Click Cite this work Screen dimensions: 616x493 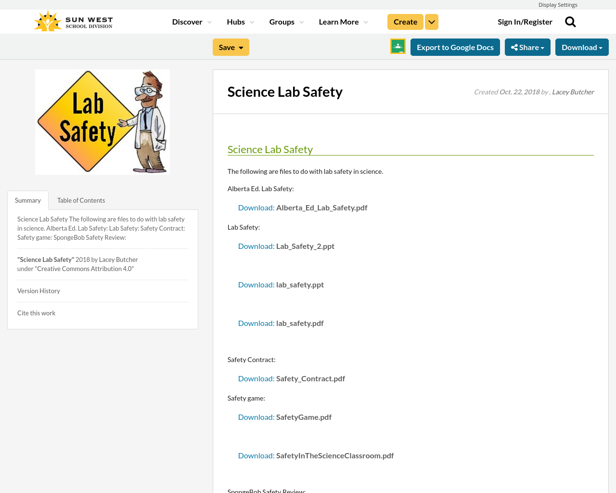click(36, 312)
